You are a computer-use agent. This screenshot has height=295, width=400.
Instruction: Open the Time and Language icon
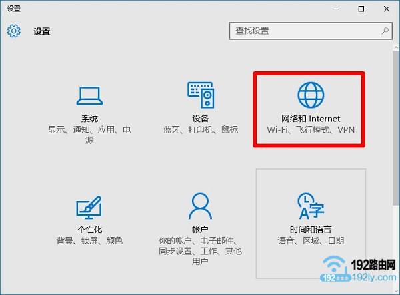click(311, 206)
